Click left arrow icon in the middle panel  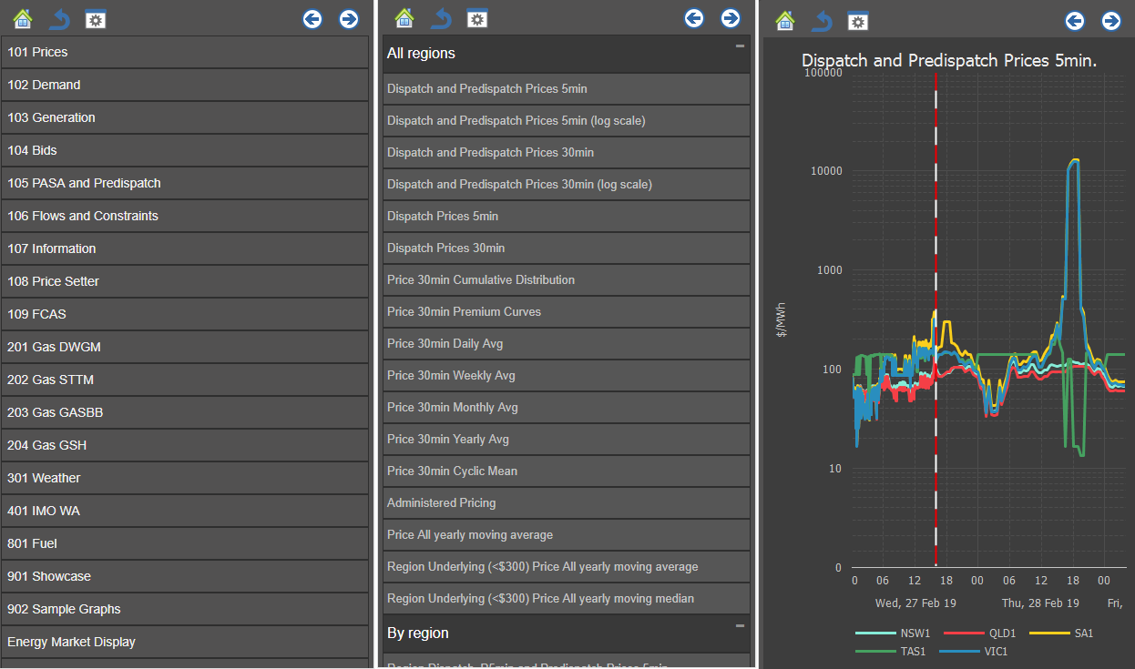click(x=694, y=18)
